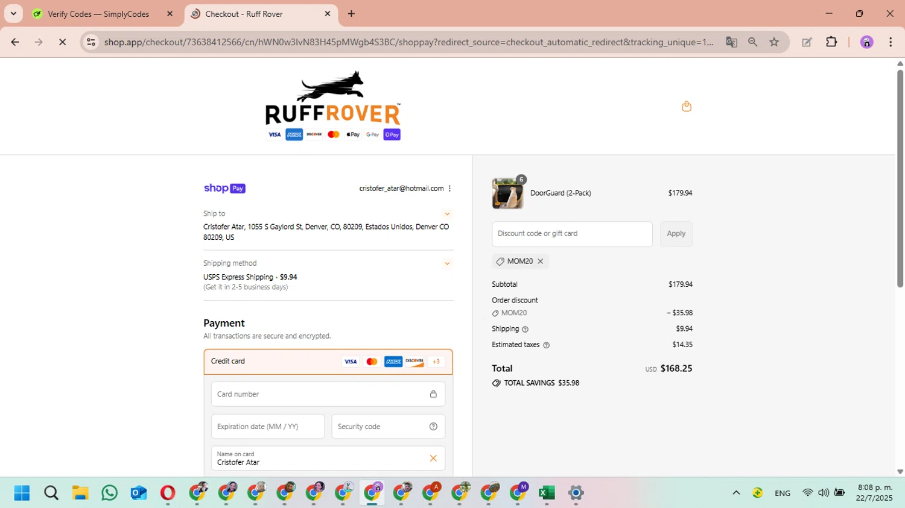905x508 pixels.
Task: Click the address bar URL
Action: (408, 42)
